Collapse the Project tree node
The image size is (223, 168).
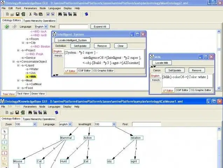point(18,50)
